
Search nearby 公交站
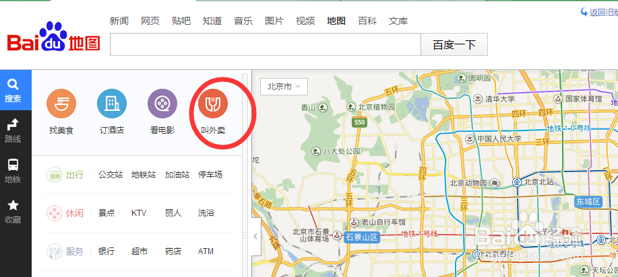tap(111, 175)
